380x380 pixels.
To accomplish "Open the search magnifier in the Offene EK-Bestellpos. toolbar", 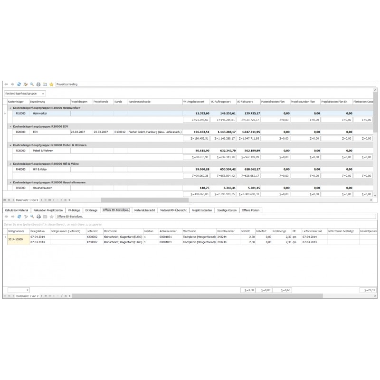I will [x=32, y=217].
